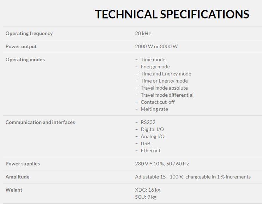Click the Power supplies label
The height and width of the screenshot is (204, 262).
23,164
